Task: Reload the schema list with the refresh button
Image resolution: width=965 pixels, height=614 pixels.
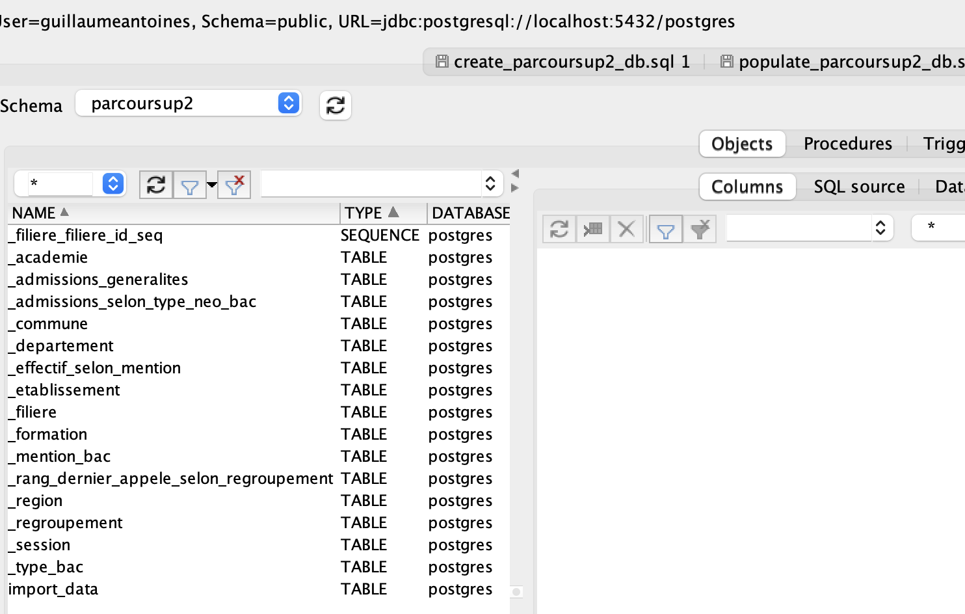Action: (x=336, y=105)
